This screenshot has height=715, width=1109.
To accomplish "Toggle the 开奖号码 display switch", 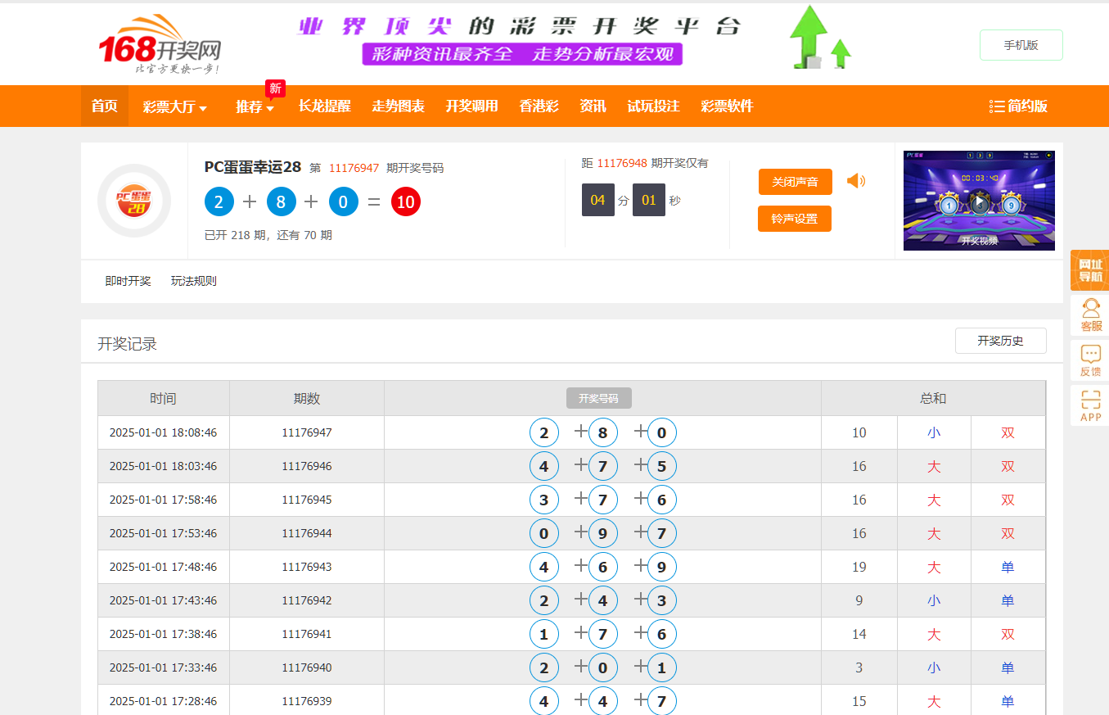I will click(x=598, y=398).
